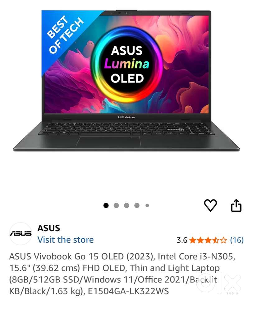Screen dimensions: 253x310
Task: Select the small fifth carousel dot
Action: point(147,206)
